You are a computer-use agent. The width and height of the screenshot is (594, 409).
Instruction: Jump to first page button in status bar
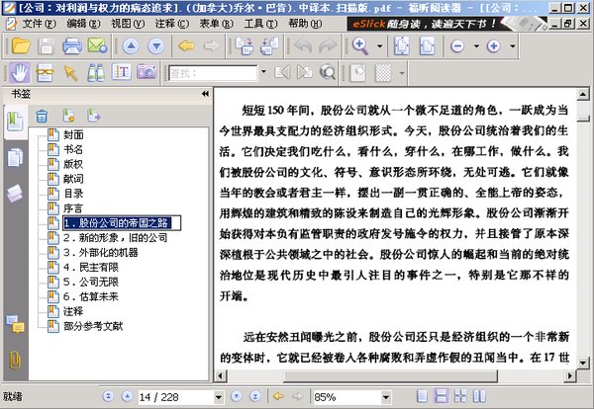point(108,396)
